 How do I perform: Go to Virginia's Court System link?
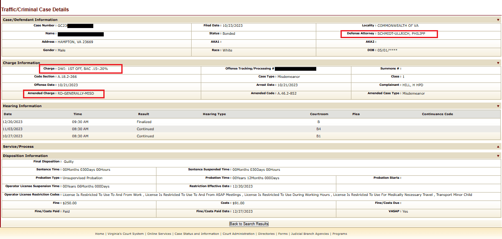pos(125,234)
